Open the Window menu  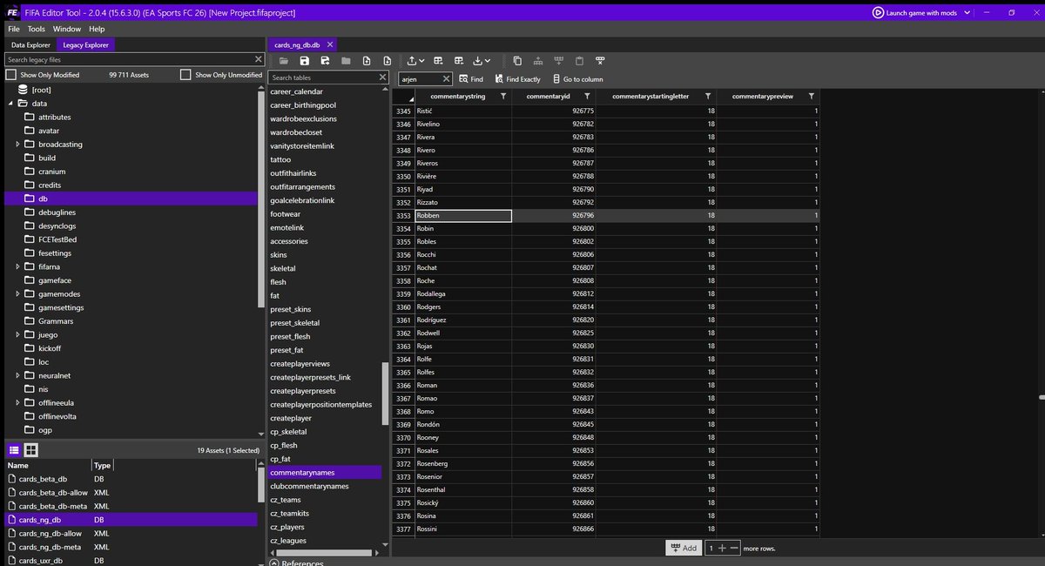67,29
